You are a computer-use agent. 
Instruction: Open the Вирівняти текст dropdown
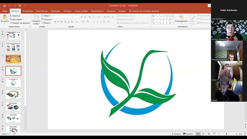tap(126, 19)
